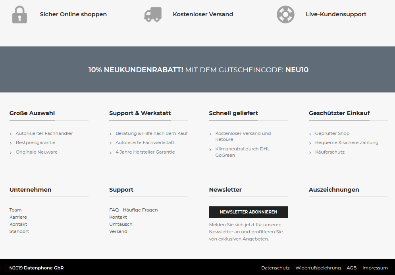Click the Originale Neuware text
Viewport: 395px width, 275px height.
(37, 152)
